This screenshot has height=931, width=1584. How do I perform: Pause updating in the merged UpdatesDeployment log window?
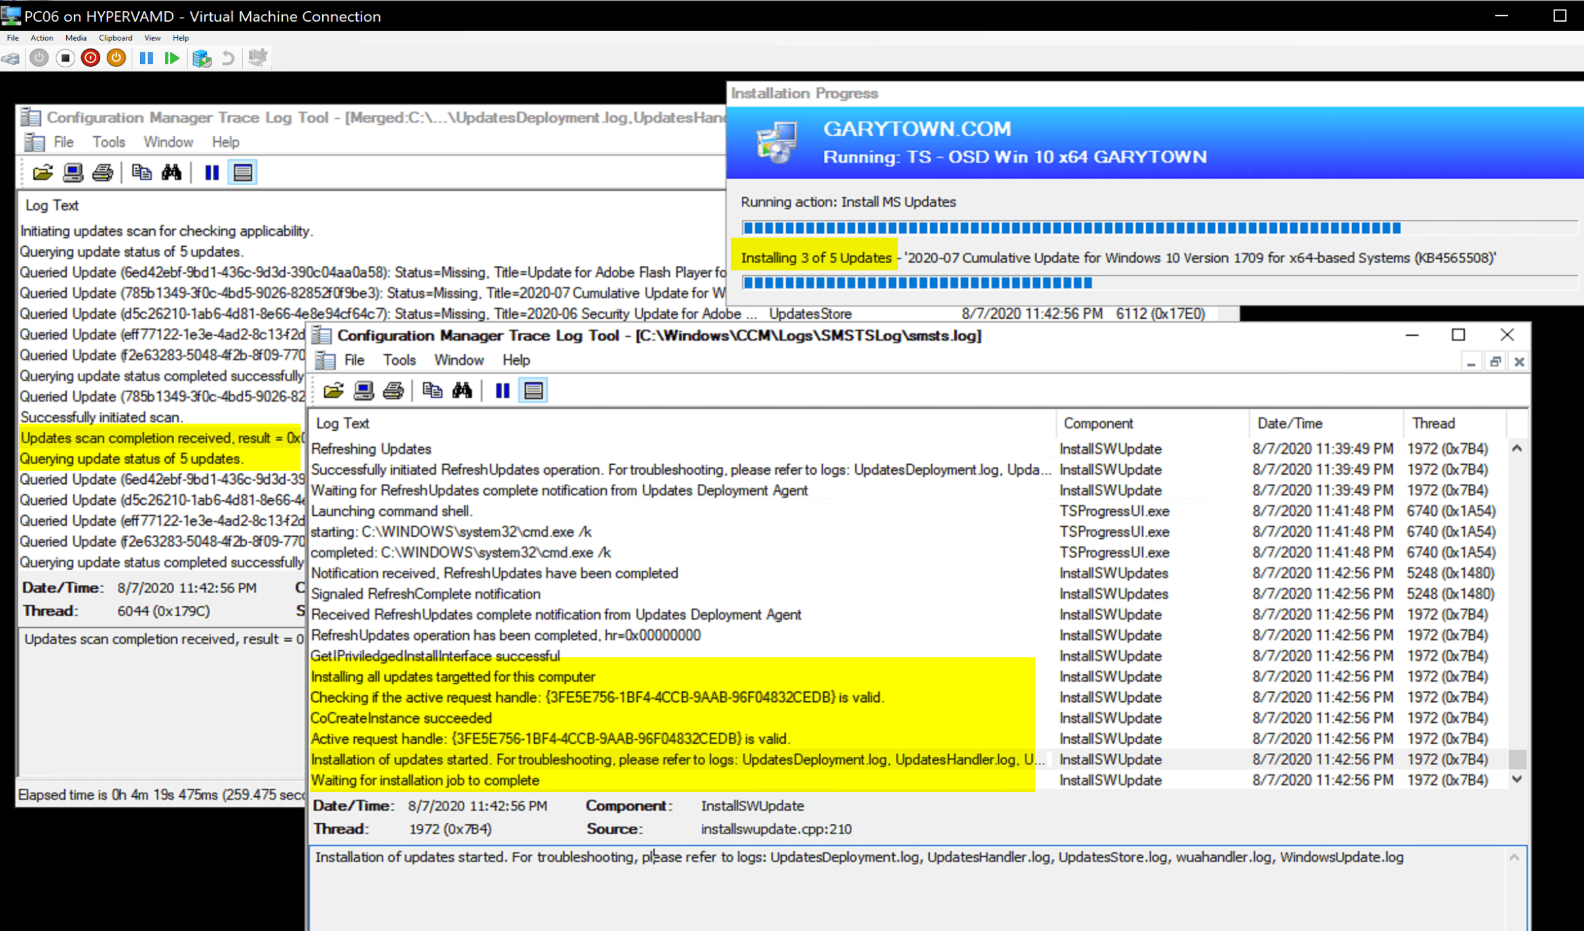point(211,172)
